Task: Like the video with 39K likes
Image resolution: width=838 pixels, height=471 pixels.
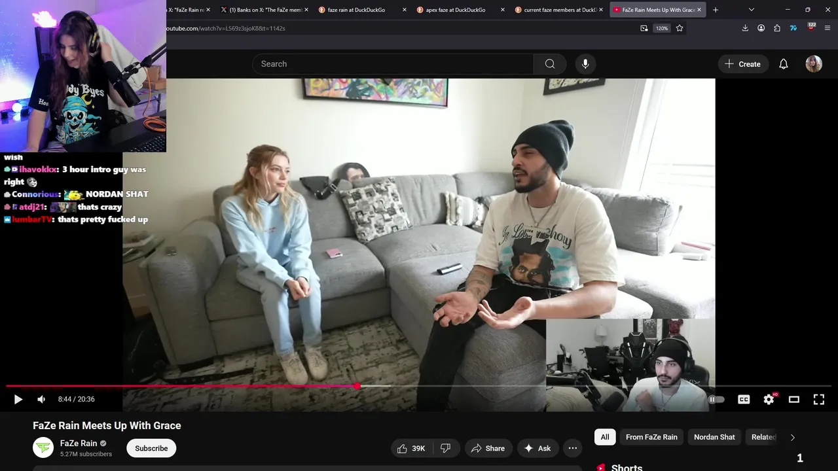Action: point(411,448)
